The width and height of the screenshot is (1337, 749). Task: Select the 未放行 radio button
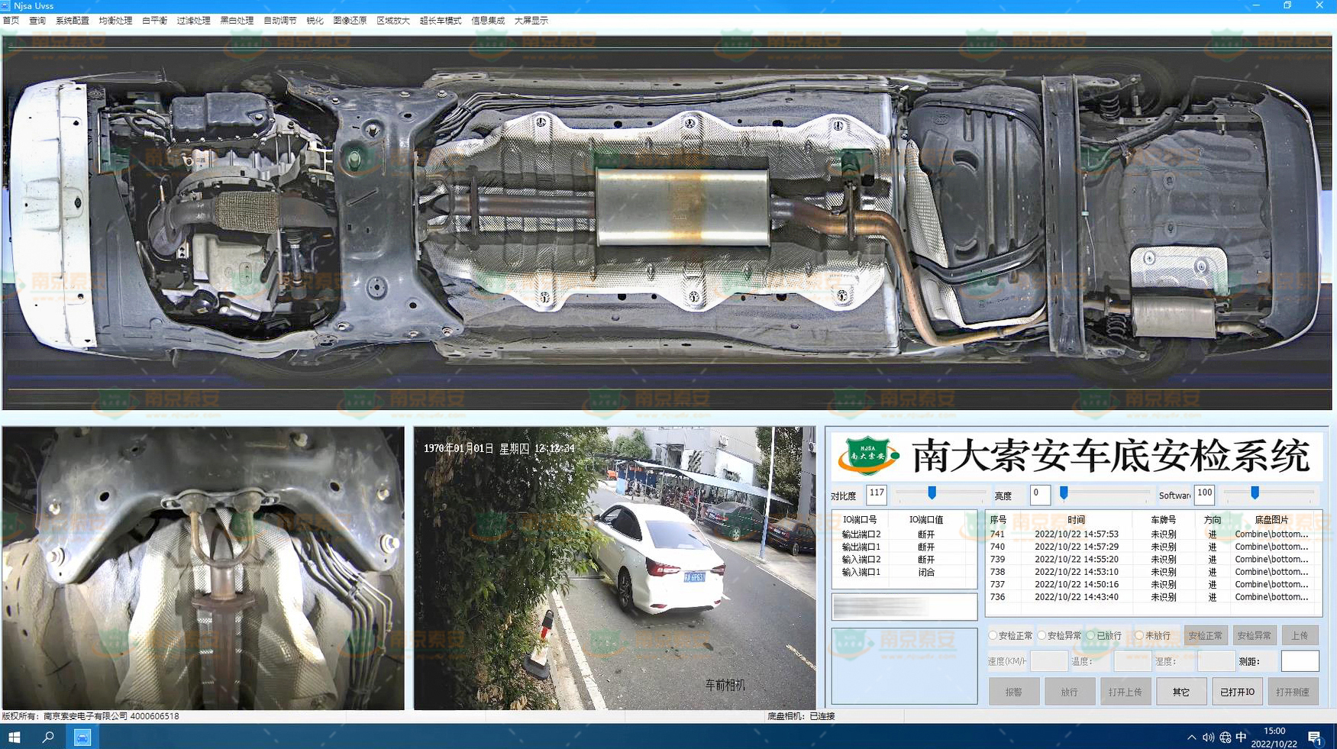click(1139, 635)
